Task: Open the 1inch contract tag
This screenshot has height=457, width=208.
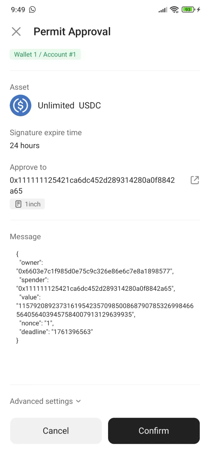Action: tap(27, 204)
